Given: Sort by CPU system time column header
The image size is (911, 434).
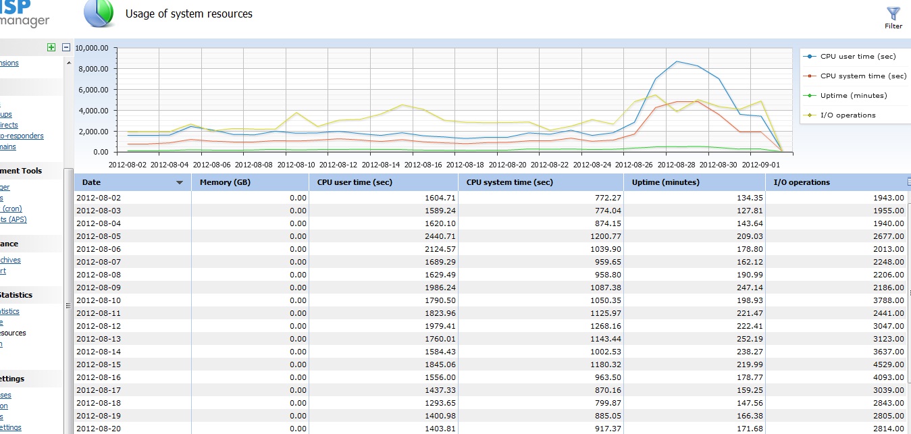Looking at the screenshot, I should (x=509, y=182).
